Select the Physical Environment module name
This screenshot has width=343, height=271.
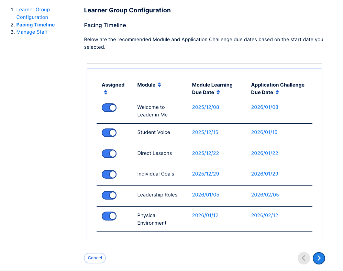click(x=152, y=219)
